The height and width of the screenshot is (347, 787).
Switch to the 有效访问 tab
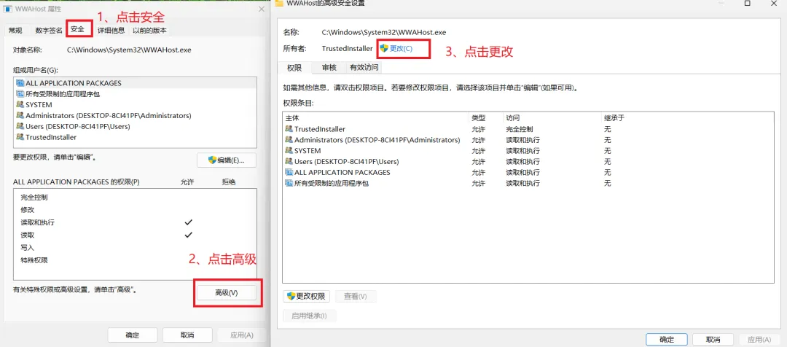(364, 67)
